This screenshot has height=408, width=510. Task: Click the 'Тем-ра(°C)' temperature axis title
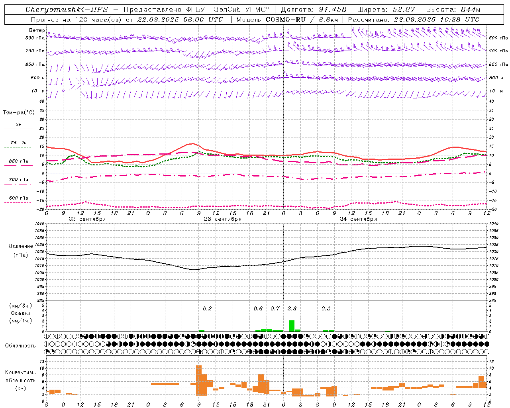coord(19,113)
